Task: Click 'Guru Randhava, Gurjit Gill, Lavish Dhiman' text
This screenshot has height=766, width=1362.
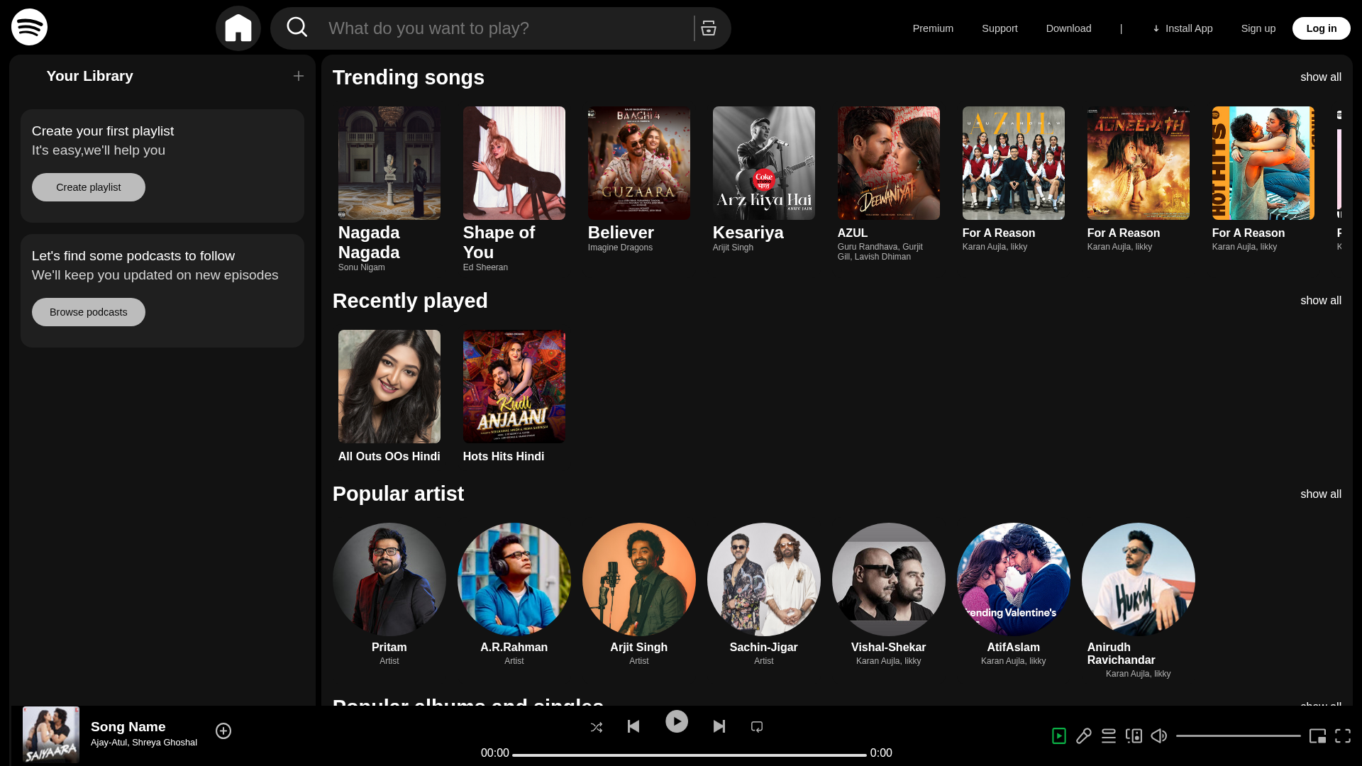Action: (x=880, y=252)
